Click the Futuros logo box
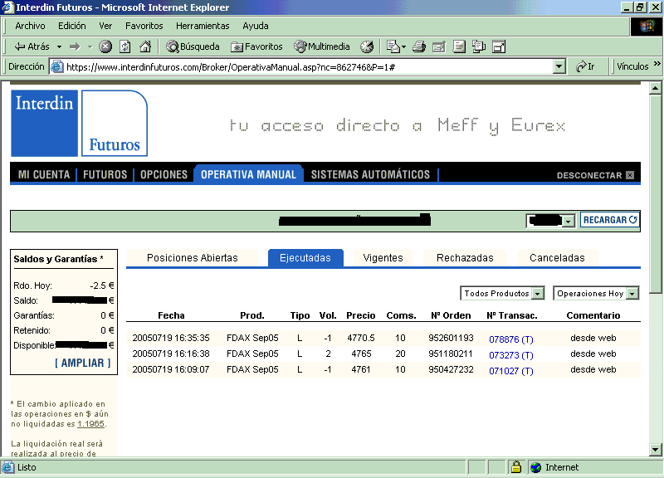 (115, 123)
